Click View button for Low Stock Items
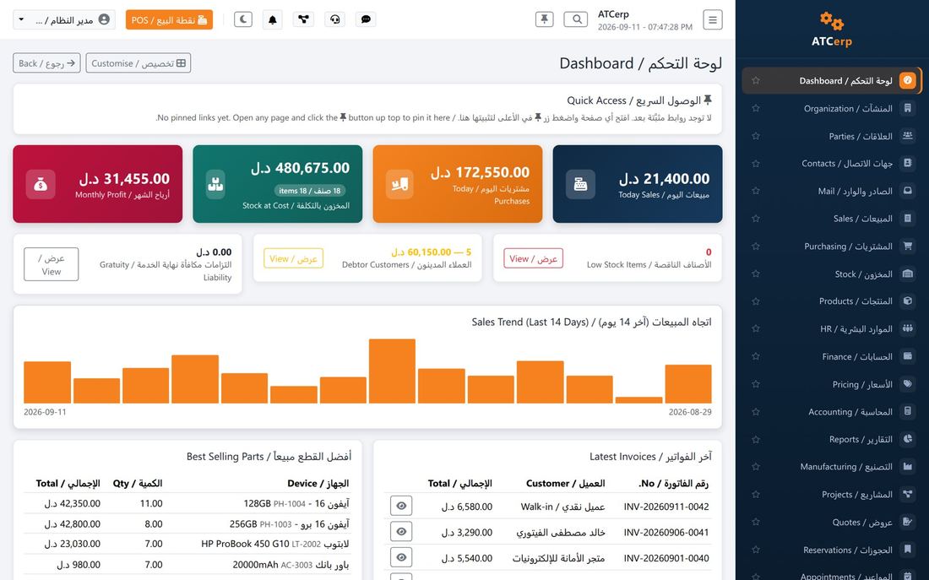The width and height of the screenshot is (929, 580). [533, 258]
